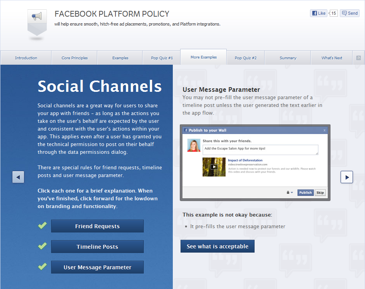Image resolution: width=365 pixels, height=289 pixels.
Task: Open the Core Principles tab
Action: 74,58
